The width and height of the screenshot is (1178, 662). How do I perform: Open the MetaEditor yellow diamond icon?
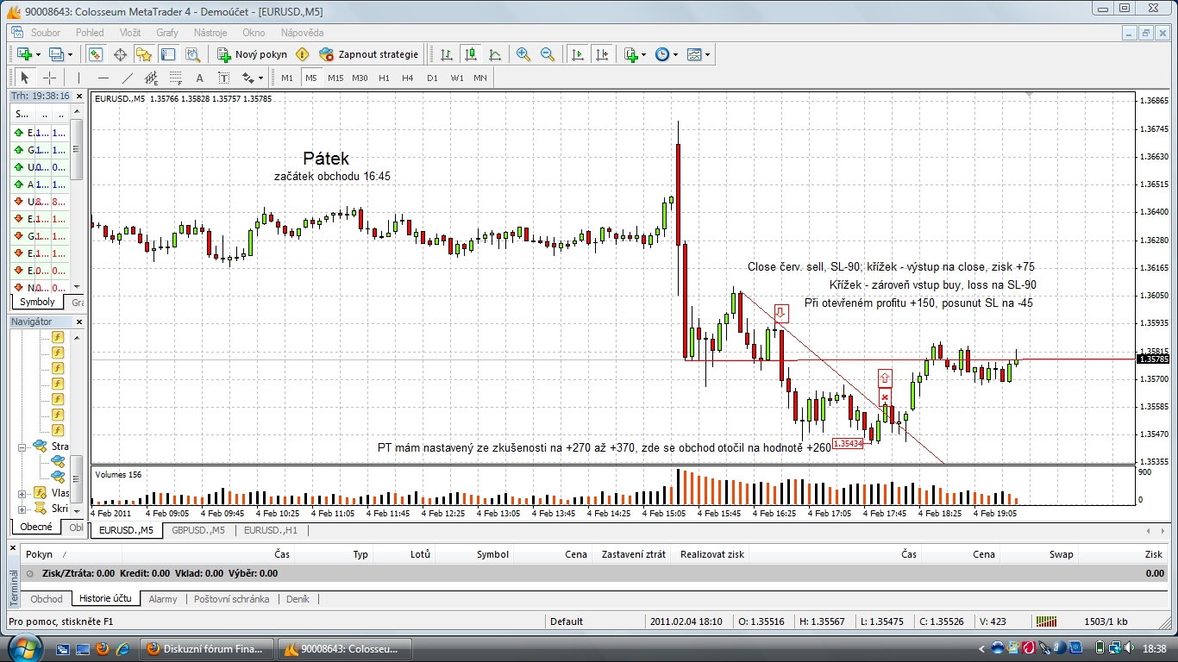302,54
